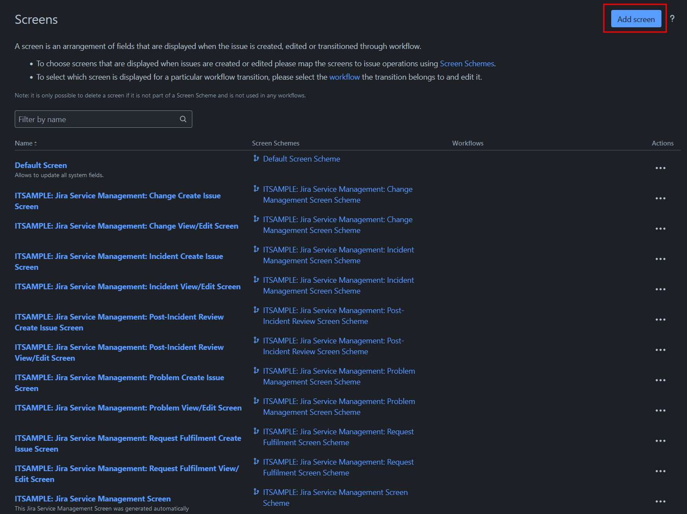Click ellipsis for Post-Incident Review View/Edit Screen
The width and height of the screenshot is (687, 514).
(x=660, y=350)
